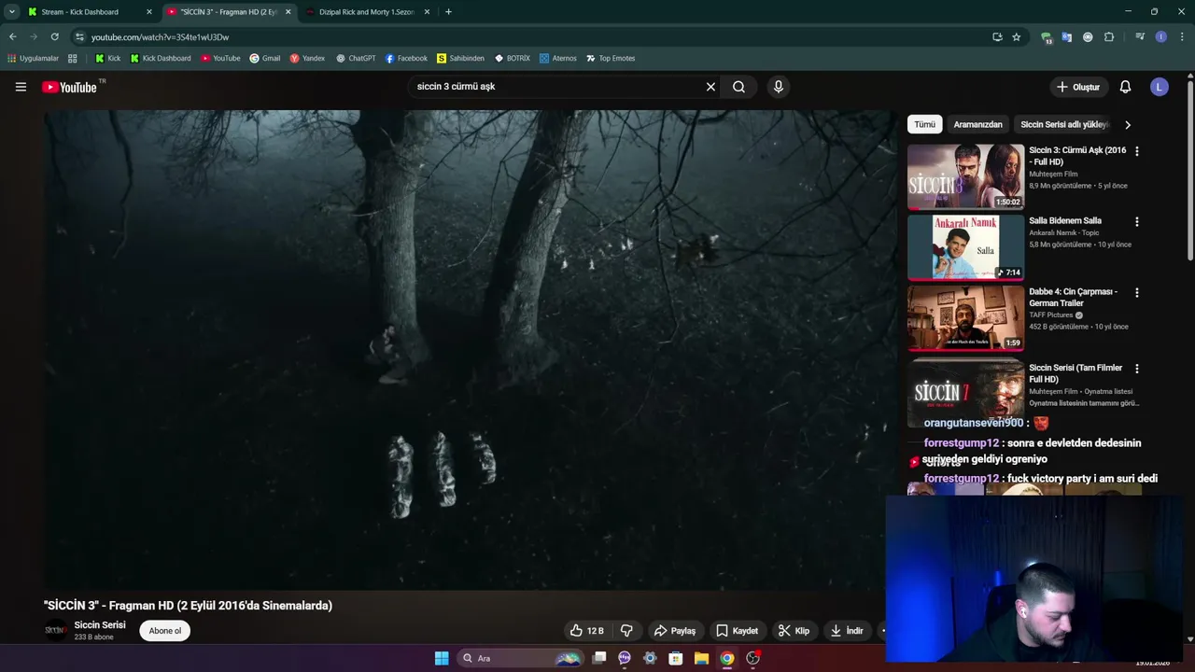
Task: Open the YouTube account avatar menu
Action: (1160, 87)
